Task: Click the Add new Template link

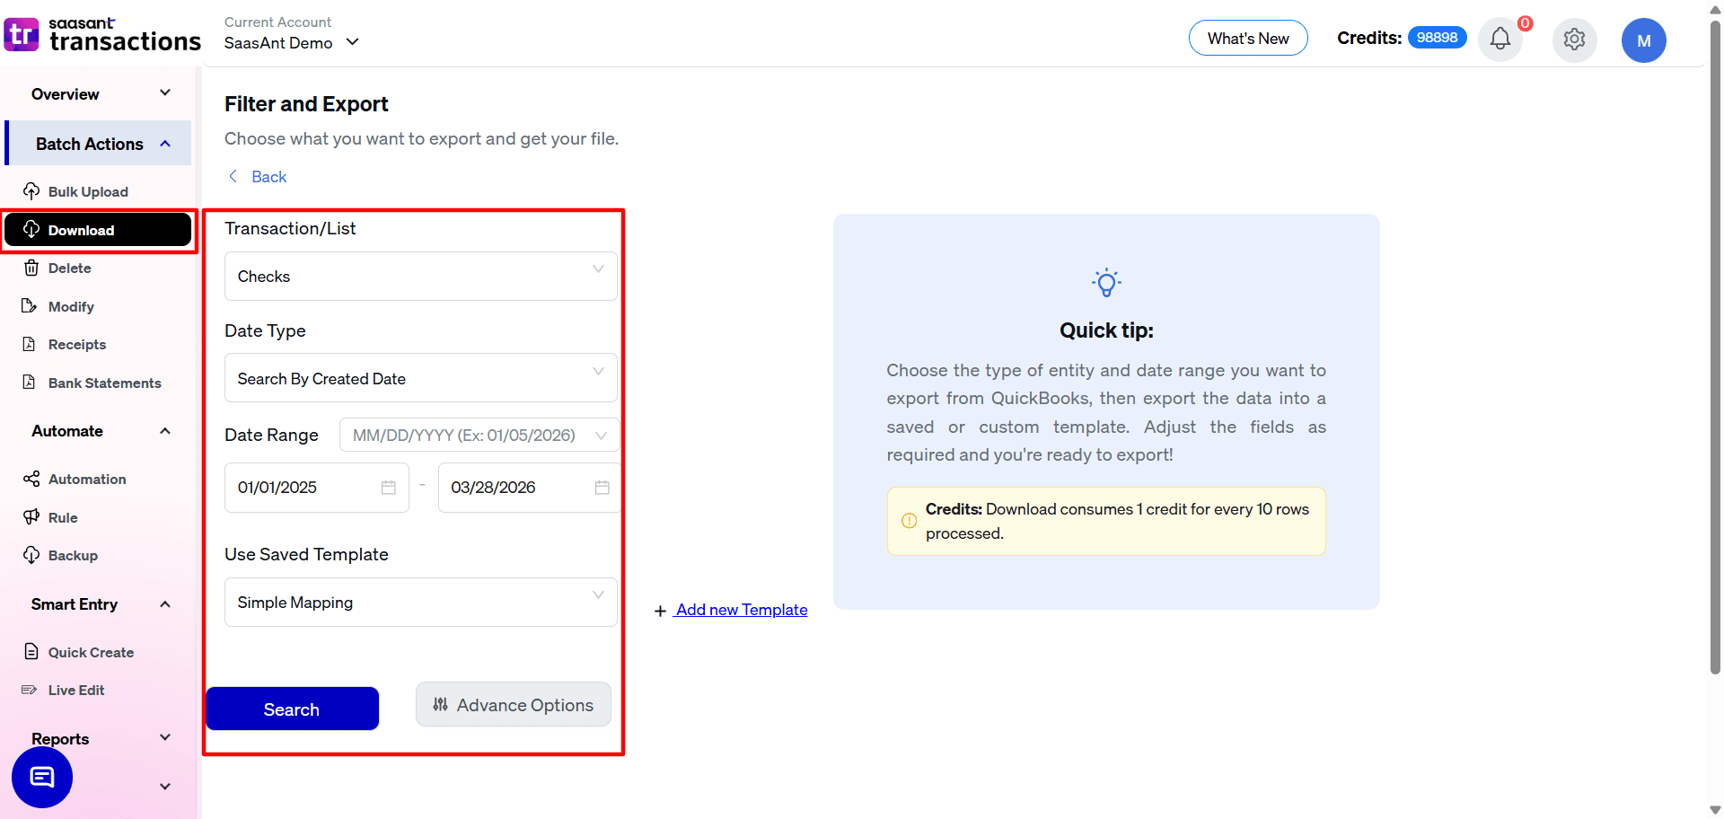Action: click(x=740, y=610)
